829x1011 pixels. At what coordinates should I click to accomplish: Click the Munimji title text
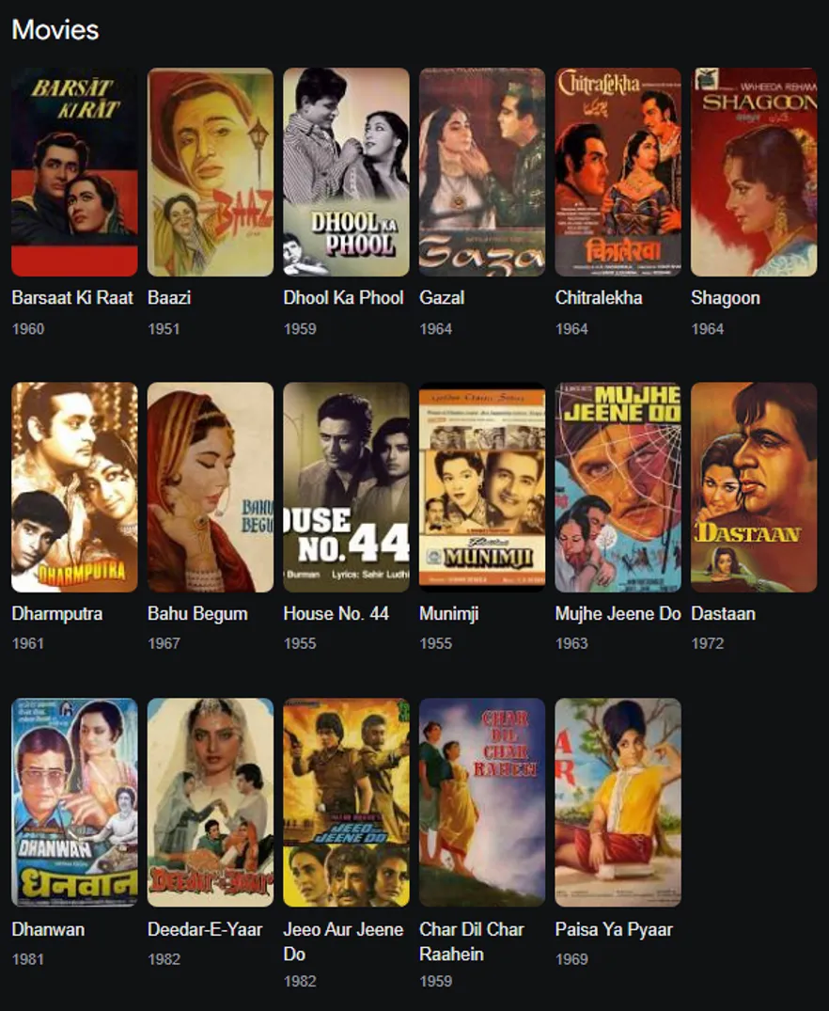click(x=448, y=614)
